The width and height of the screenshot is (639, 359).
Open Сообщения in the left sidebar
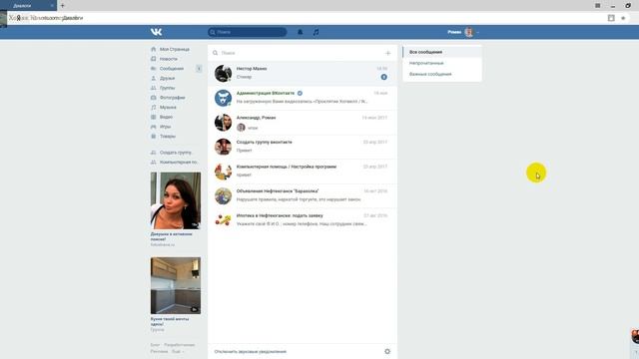172,69
